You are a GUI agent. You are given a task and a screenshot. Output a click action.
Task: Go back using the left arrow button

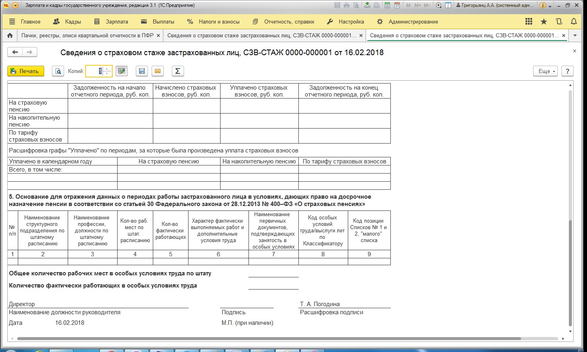[15, 52]
